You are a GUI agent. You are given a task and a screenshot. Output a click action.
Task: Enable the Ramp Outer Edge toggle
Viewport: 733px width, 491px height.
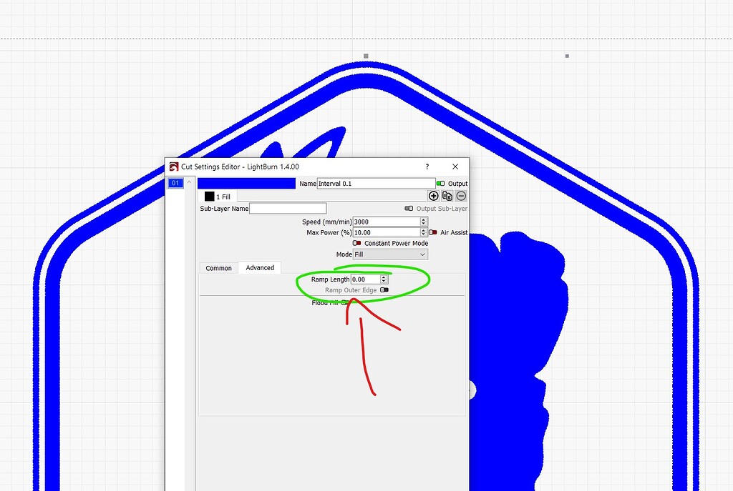(384, 290)
